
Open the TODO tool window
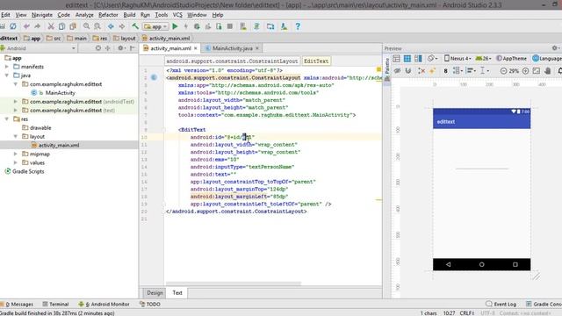[x=150, y=305]
